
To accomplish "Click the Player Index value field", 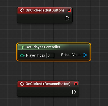I will [50, 55].
